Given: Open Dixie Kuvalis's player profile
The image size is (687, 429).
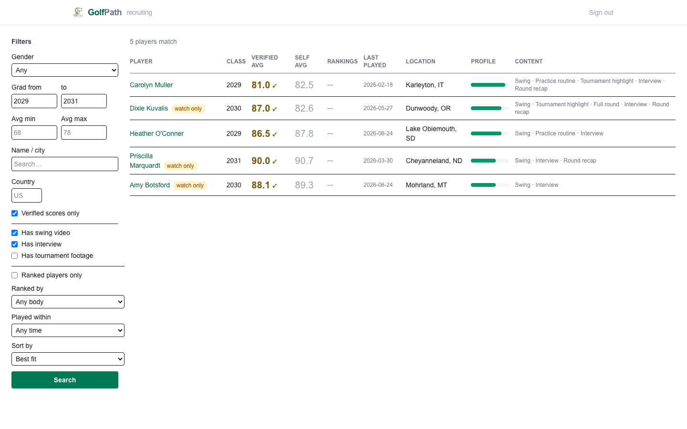Looking at the screenshot, I should tap(149, 108).
